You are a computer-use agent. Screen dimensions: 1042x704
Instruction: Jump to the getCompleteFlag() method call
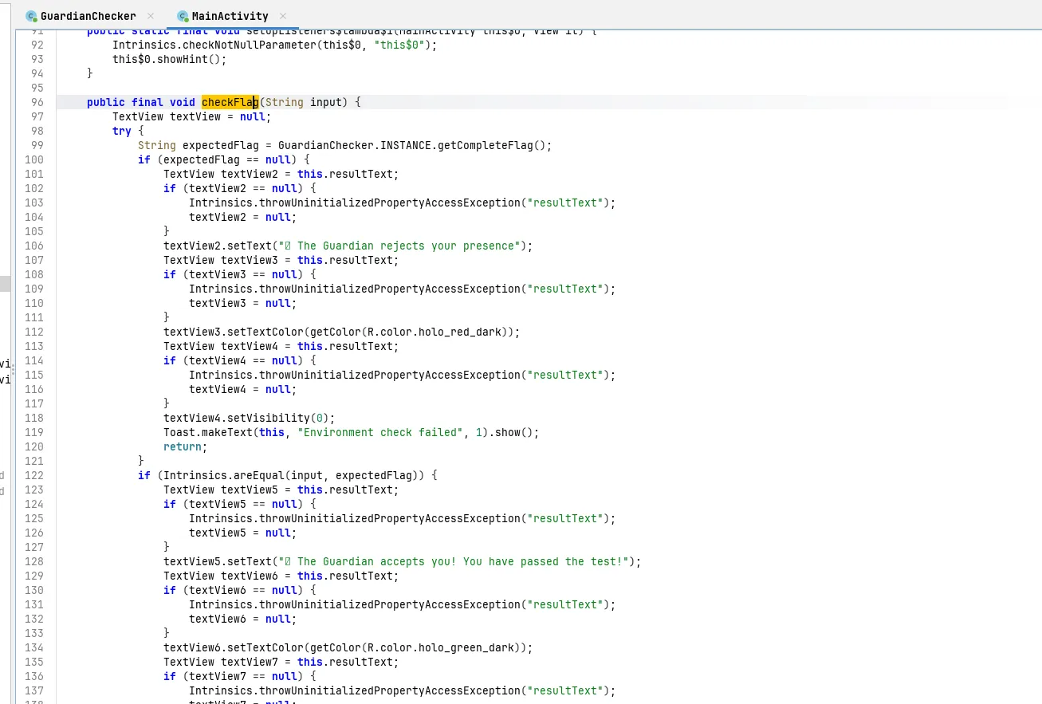pos(501,145)
